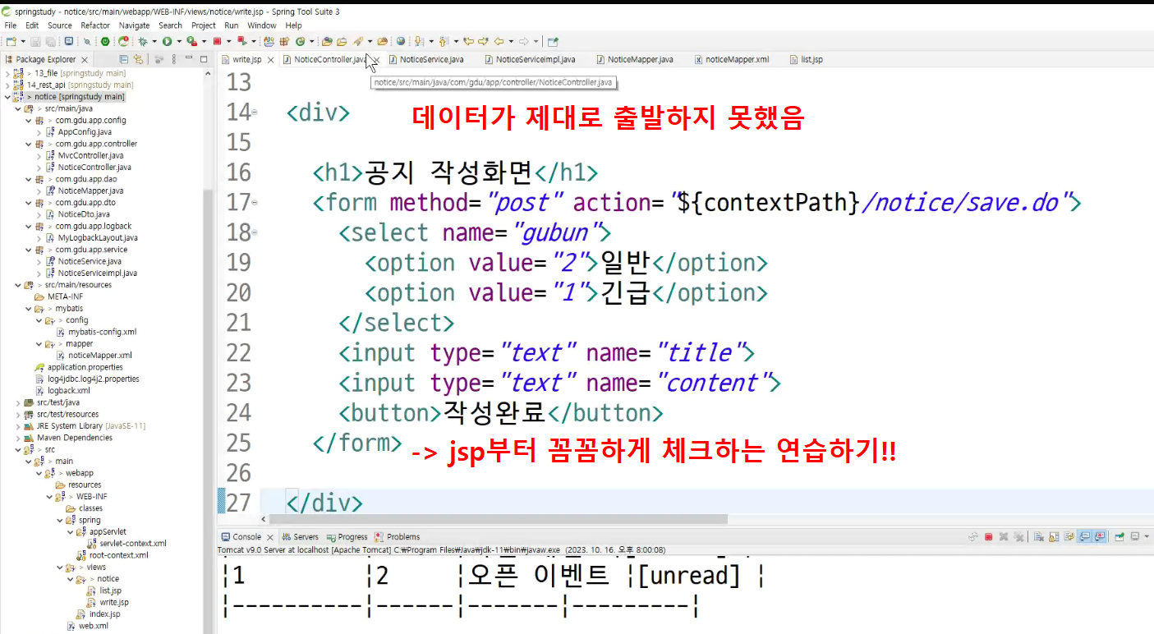Click the Search flashlight toolbar icon
This screenshot has height=634, width=1154.
[359, 41]
